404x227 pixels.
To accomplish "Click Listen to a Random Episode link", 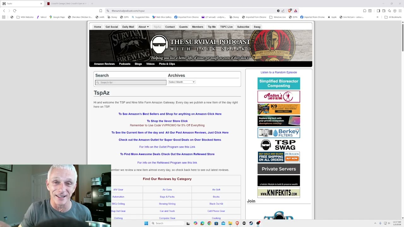I will click(x=279, y=73).
